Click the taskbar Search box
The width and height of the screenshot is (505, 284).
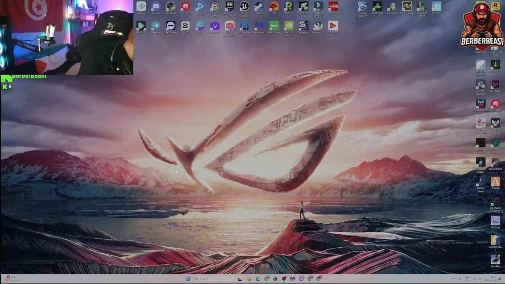214,279
